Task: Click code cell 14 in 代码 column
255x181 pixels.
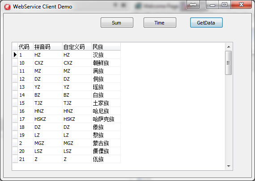Action: pyautogui.click(x=25, y=95)
